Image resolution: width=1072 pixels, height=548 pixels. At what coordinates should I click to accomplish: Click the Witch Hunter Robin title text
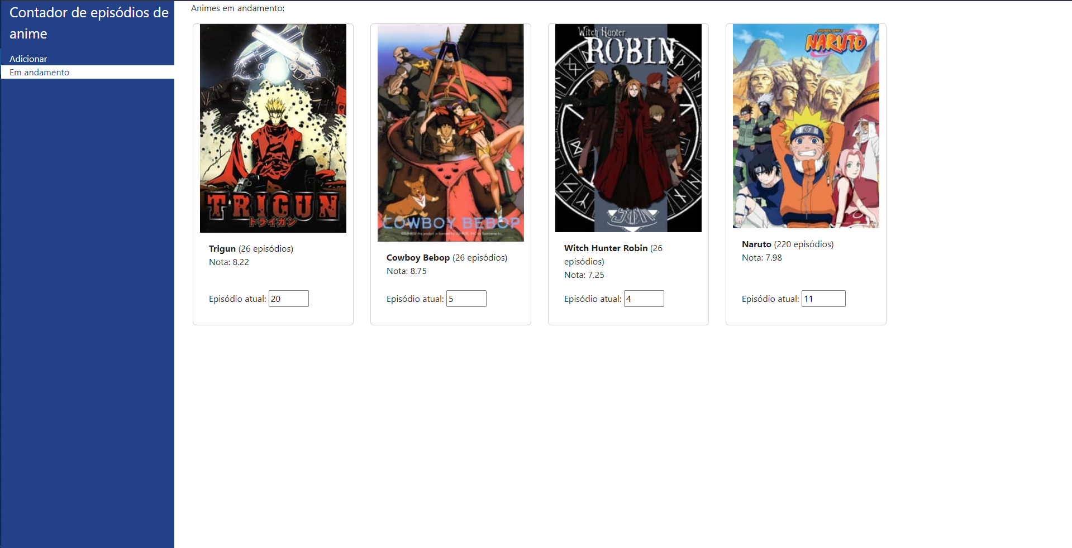point(606,248)
